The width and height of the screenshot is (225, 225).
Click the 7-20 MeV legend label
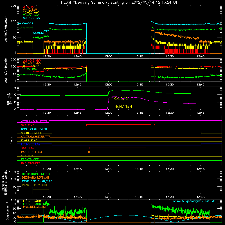point(30,69)
